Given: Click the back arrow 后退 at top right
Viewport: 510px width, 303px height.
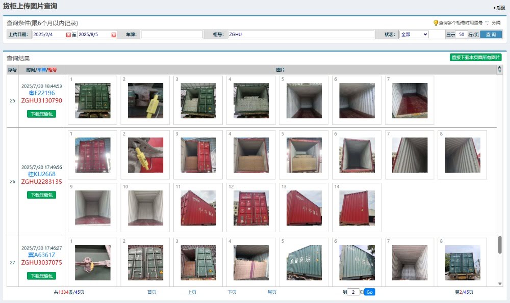Looking at the screenshot, I should point(499,8).
